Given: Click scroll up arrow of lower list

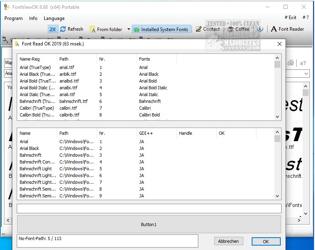Looking at the screenshot, I should 278,132.
